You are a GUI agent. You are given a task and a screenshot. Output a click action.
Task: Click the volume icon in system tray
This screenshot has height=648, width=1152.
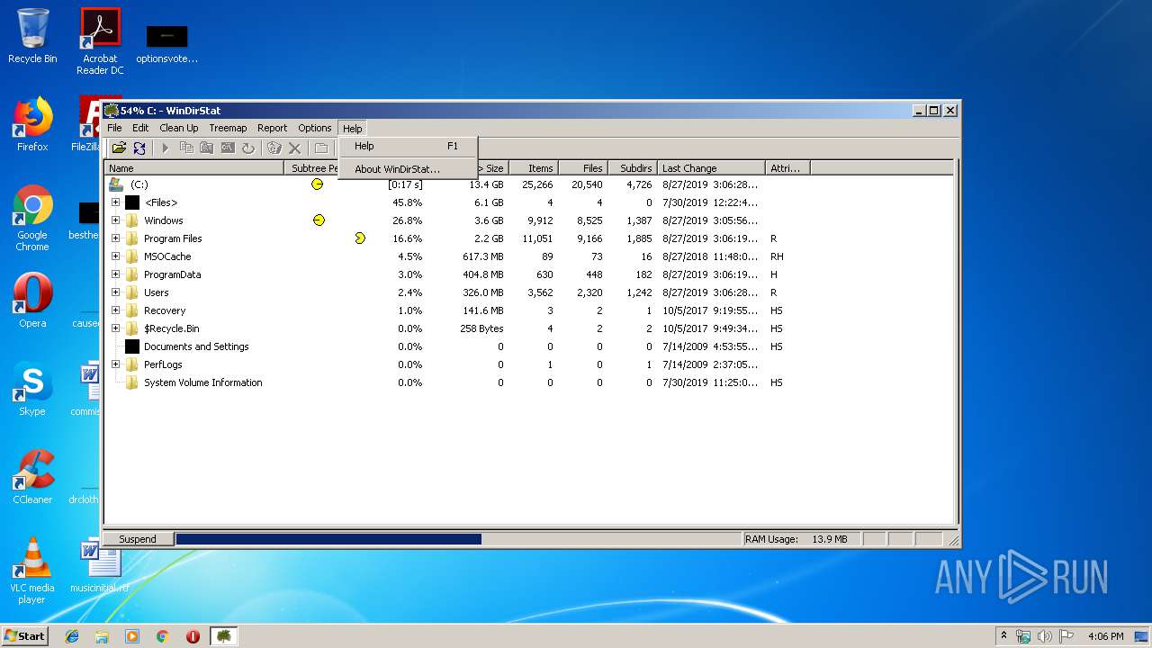pyautogui.click(x=1045, y=636)
